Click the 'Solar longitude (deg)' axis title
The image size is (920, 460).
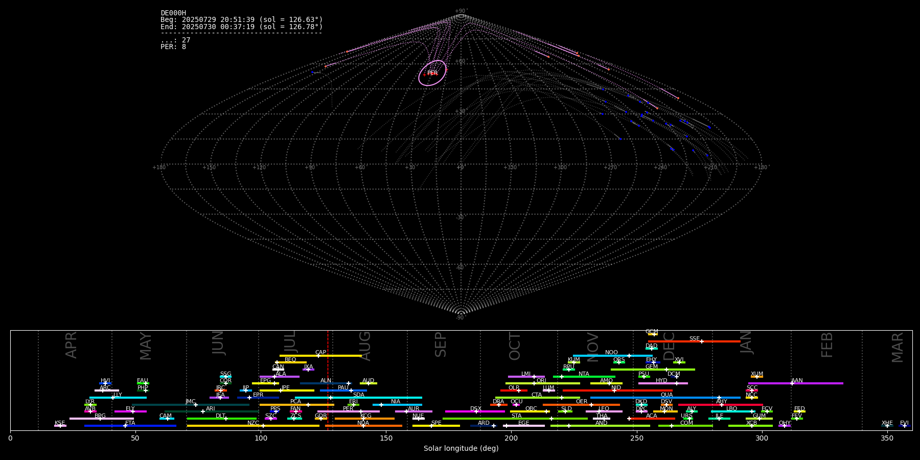click(x=461, y=448)
